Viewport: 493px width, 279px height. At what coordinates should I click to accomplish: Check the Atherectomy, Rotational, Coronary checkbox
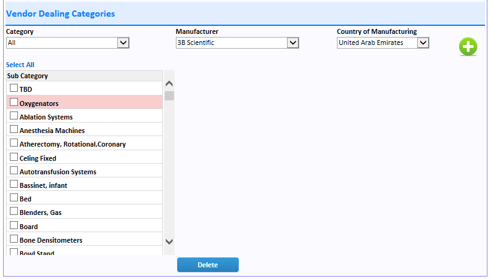(x=14, y=143)
